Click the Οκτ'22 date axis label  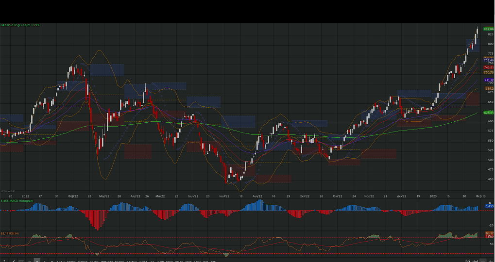point(338,196)
